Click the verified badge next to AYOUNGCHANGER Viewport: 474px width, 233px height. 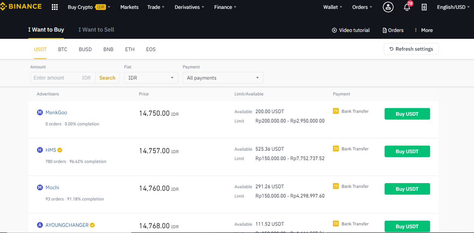pyautogui.click(x=92, y=225)
